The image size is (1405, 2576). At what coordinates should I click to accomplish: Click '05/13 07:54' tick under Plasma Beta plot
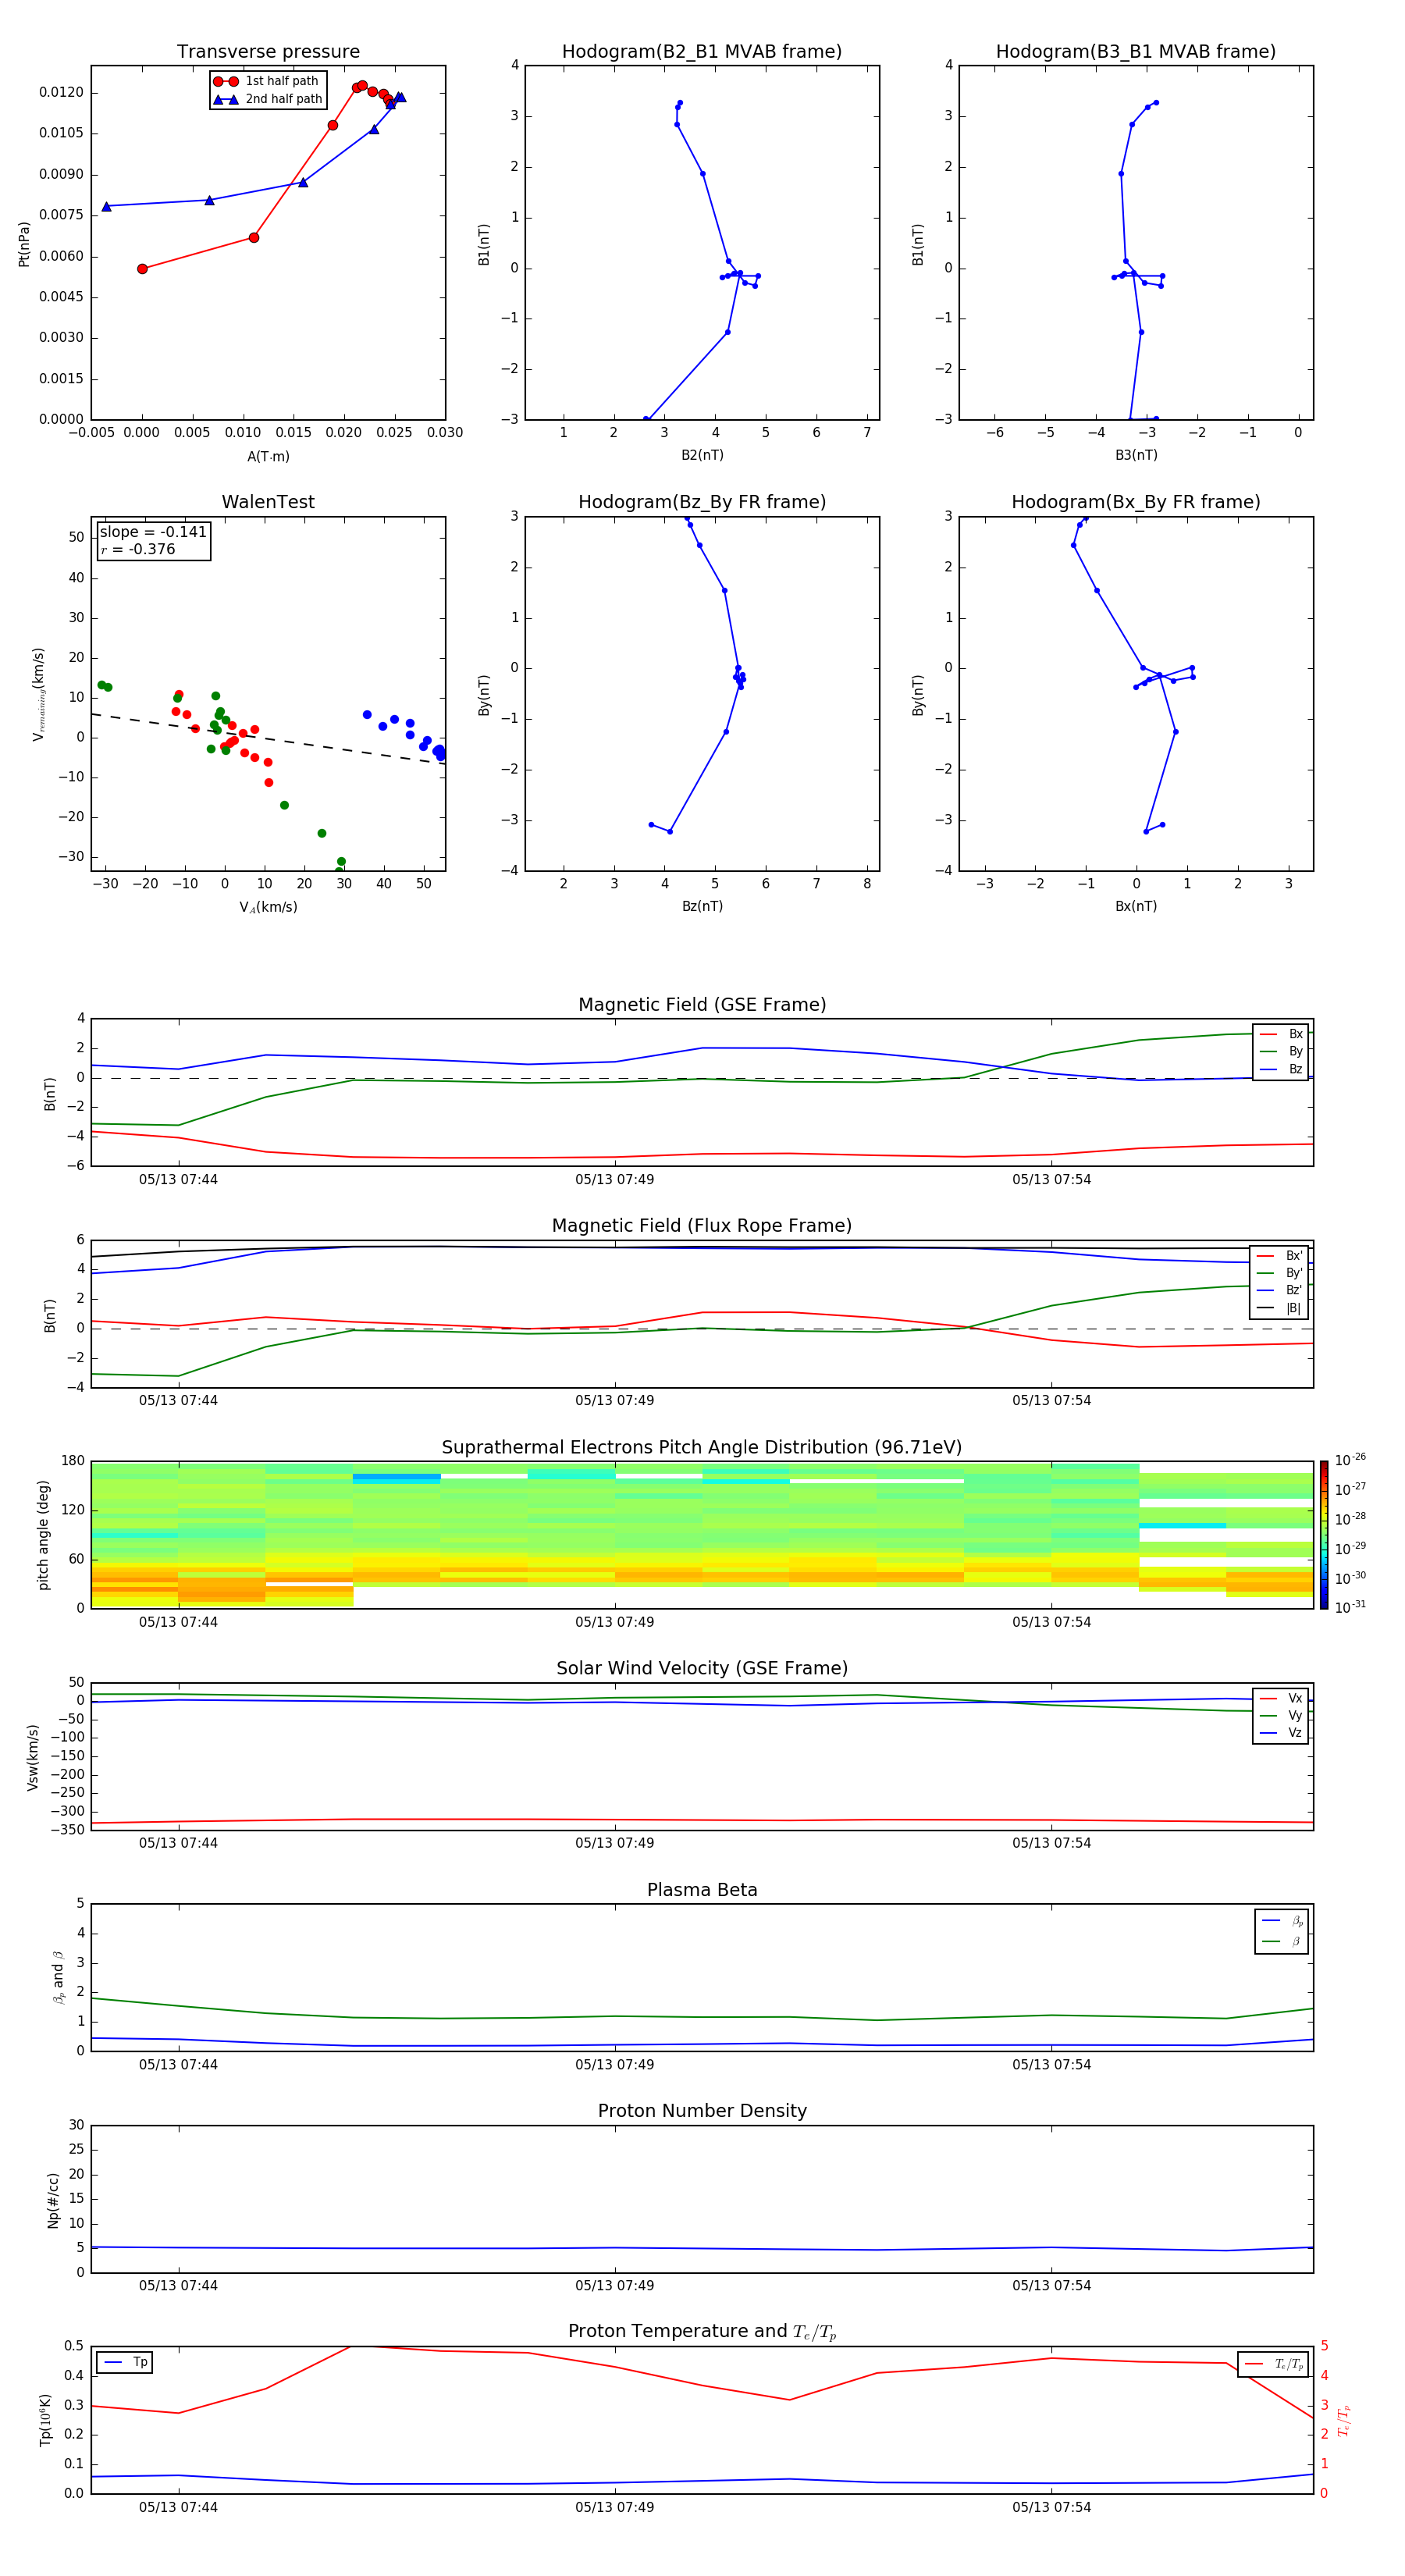[1051, 2065]
